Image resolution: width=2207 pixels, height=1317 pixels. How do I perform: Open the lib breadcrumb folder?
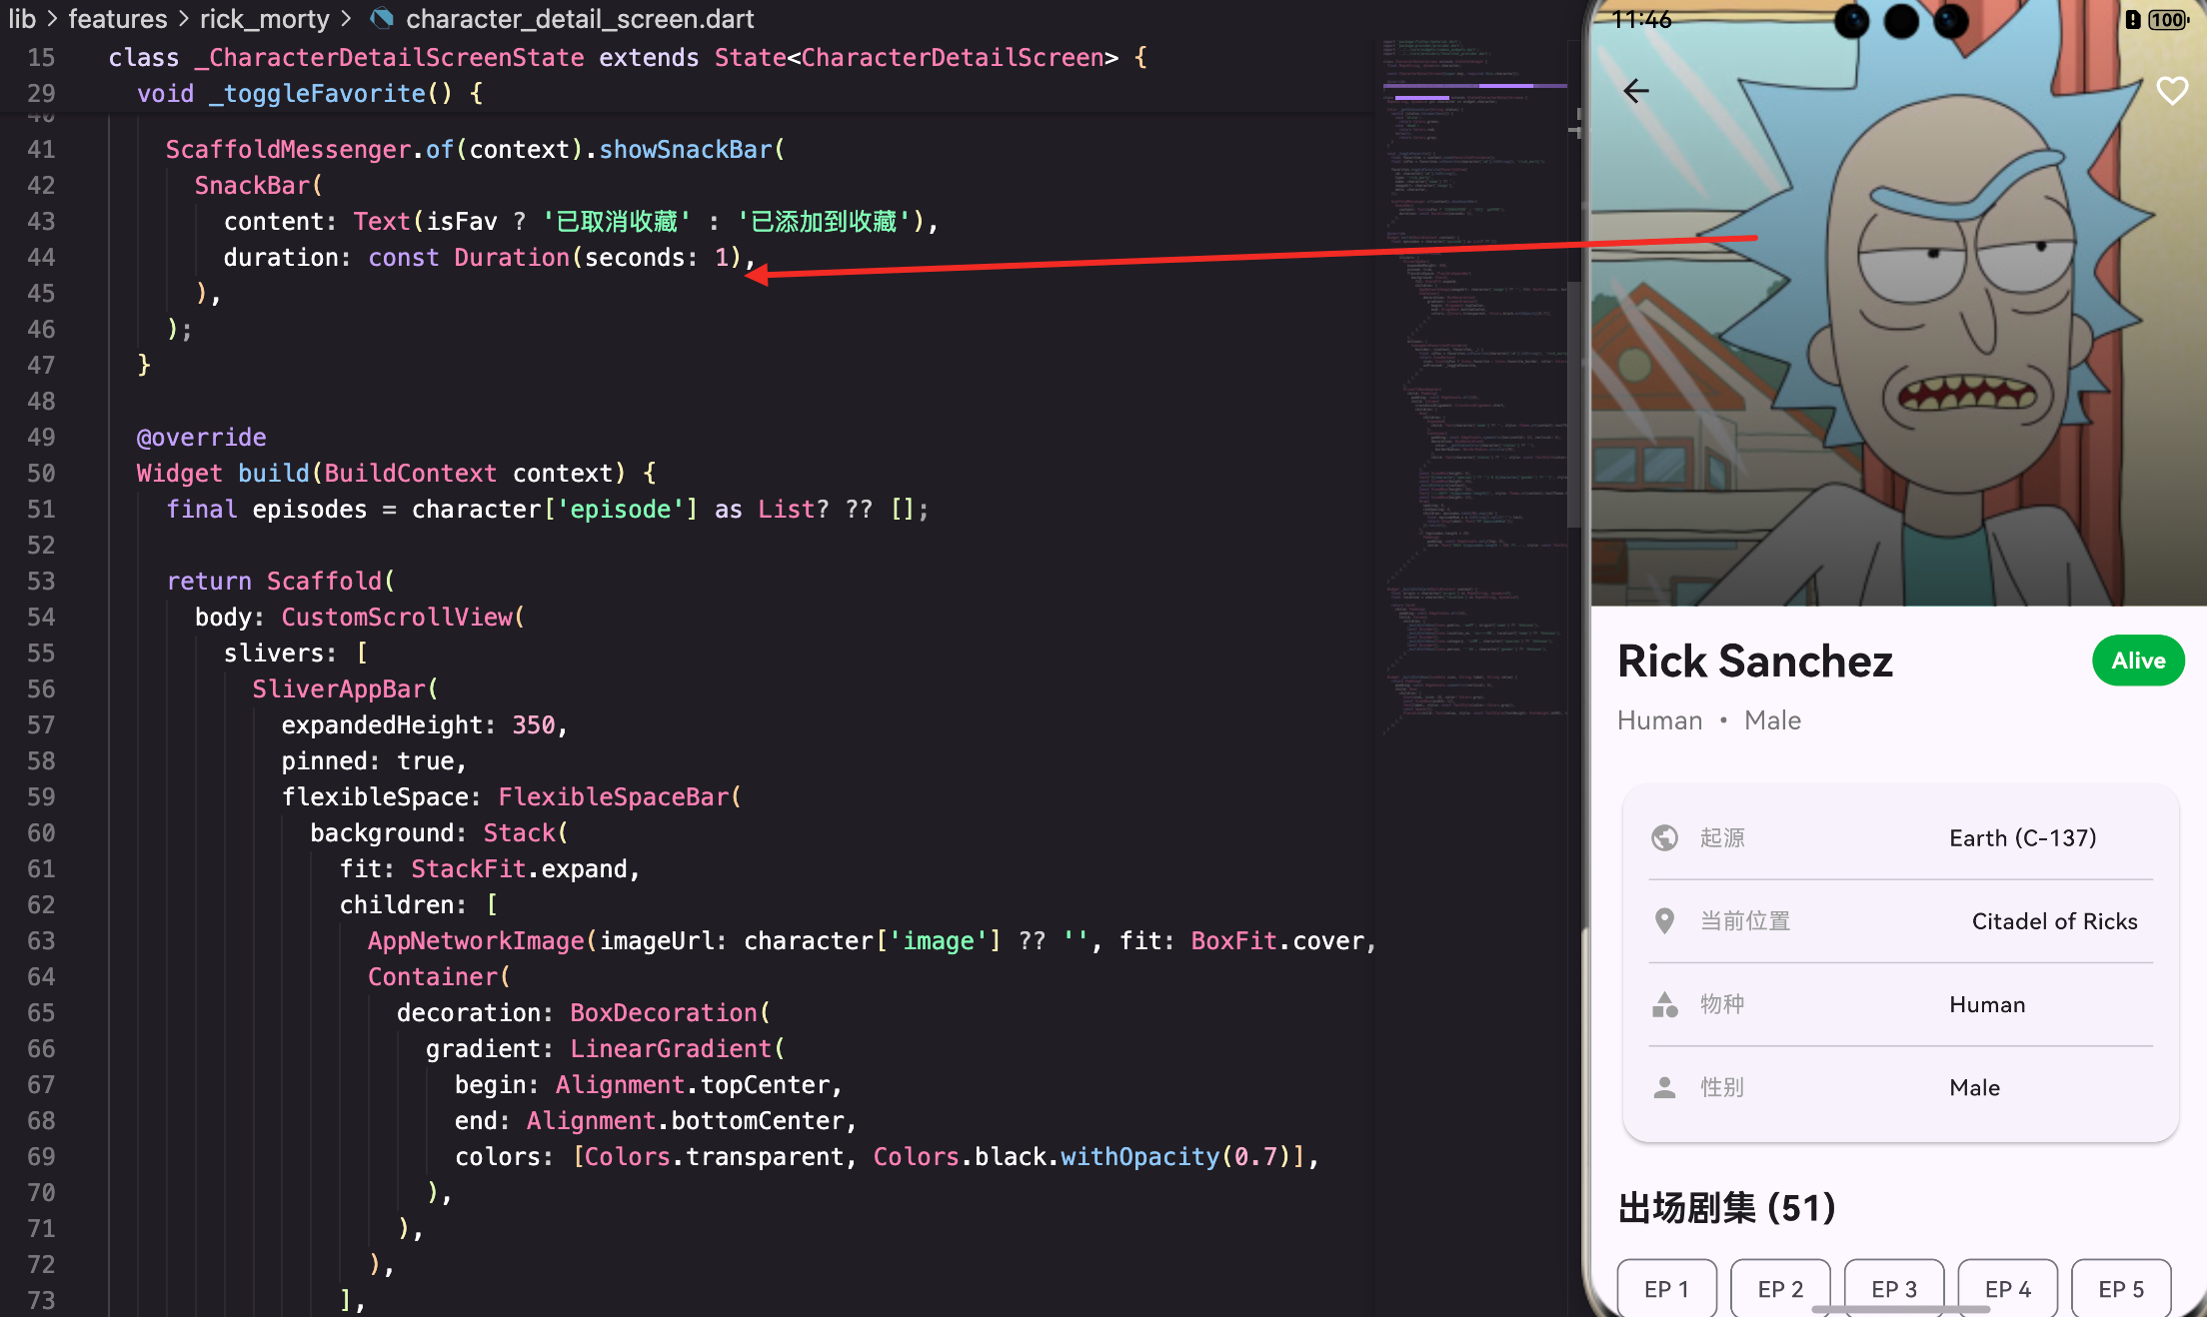(x=22, y=18)
